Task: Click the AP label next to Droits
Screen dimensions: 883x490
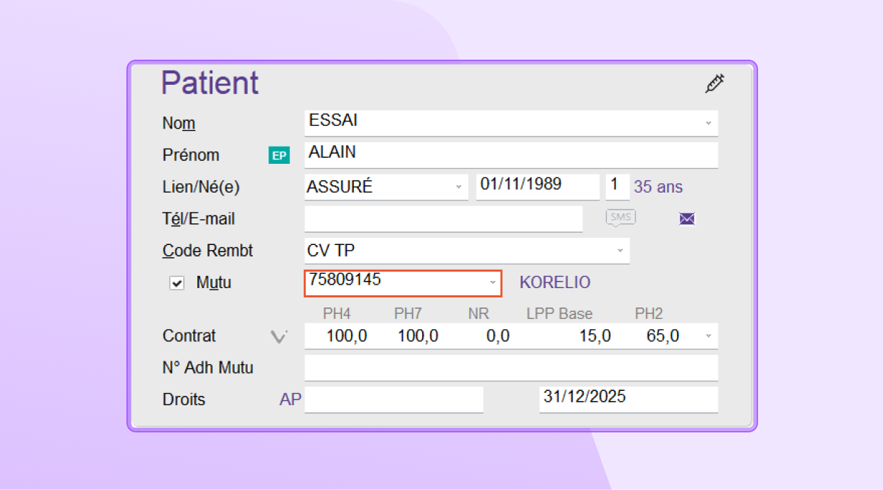Action: point(290,399)
